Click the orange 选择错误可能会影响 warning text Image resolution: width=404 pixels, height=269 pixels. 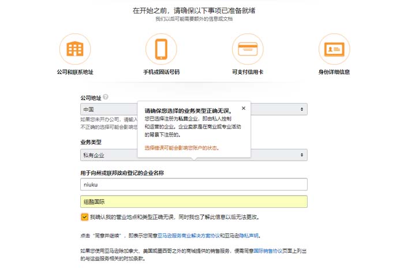(x=181, y=148)
